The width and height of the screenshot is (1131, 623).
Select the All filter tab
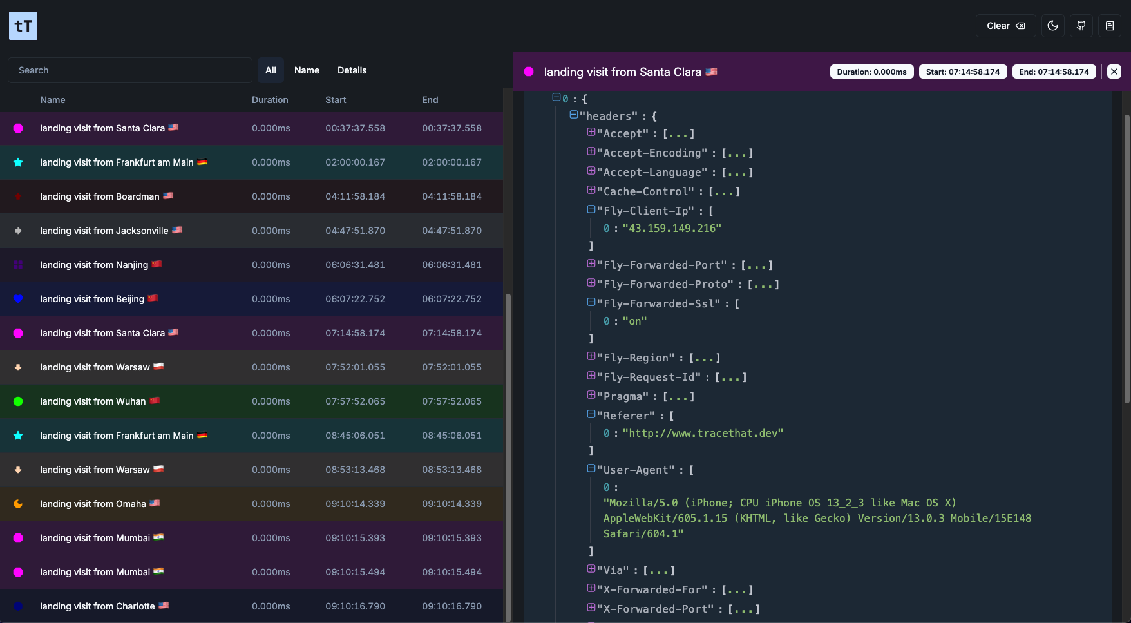[271, 70]
